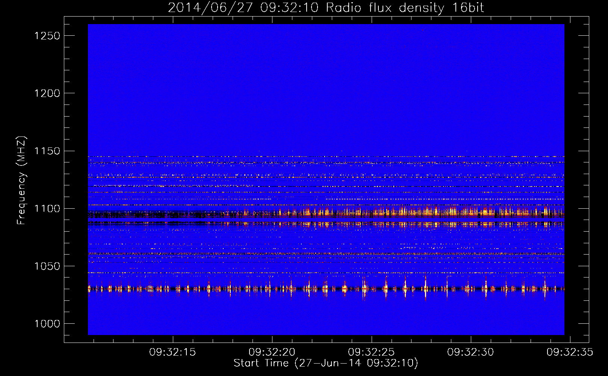Click the 09:32:15 time tick label
Image resolution: width=608 pixels, height=376 pixels.
point(172,352)
